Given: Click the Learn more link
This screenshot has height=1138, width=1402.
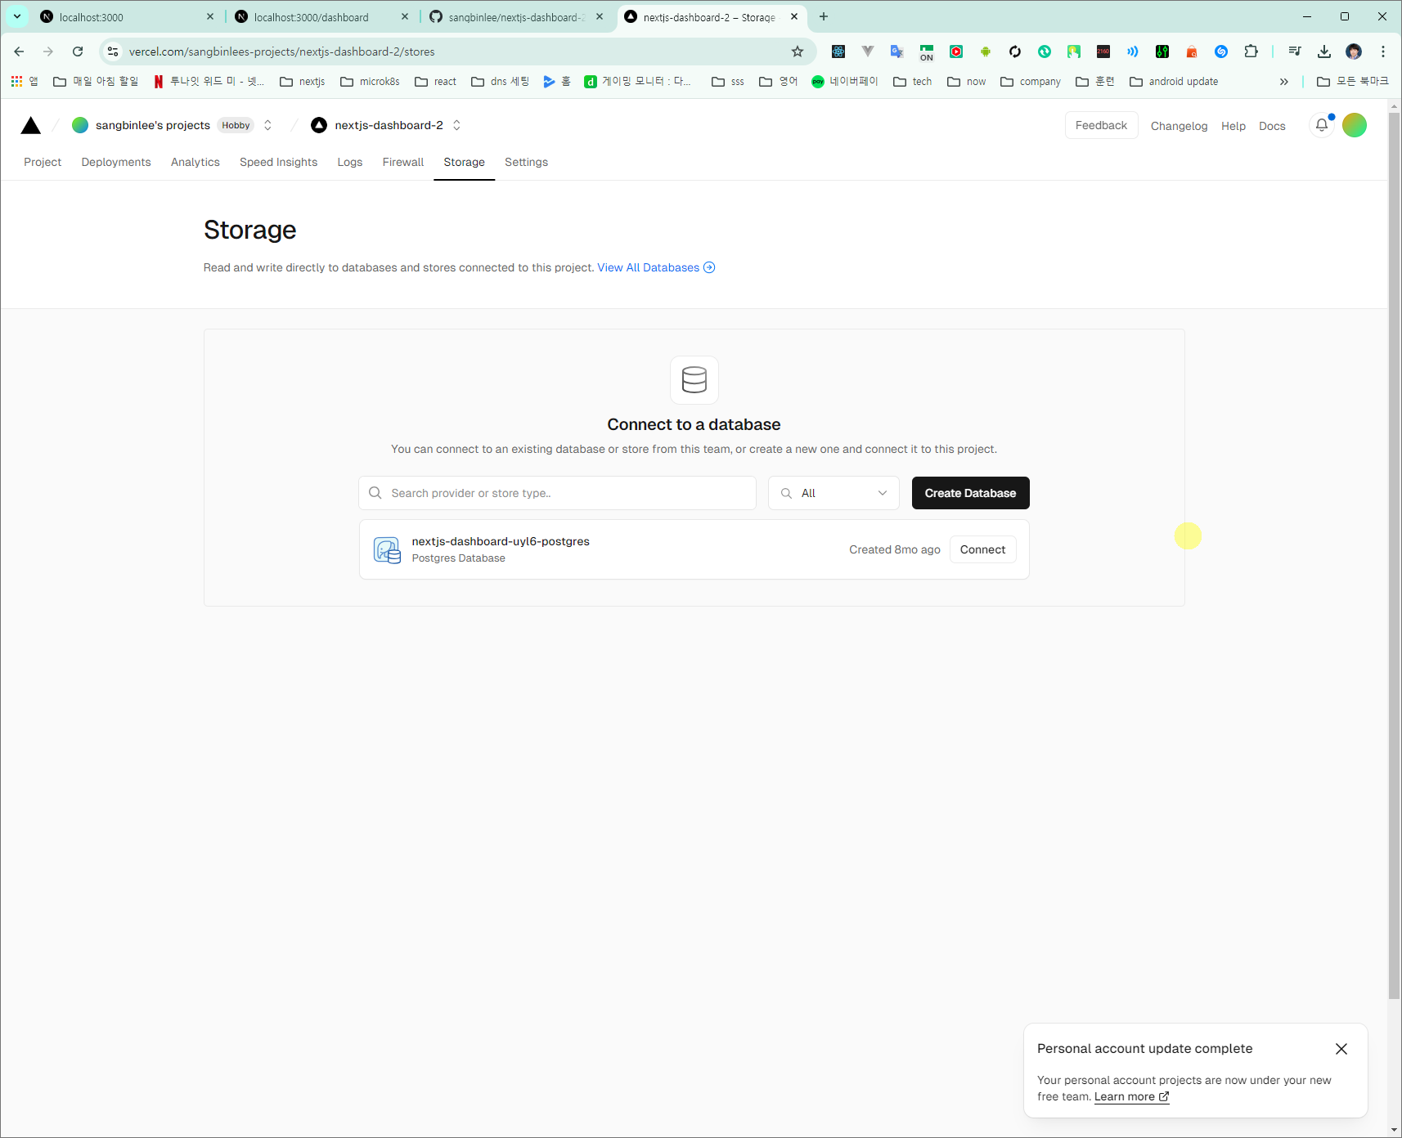Looking at the screenshot, I should (x=1131, y=1097).
